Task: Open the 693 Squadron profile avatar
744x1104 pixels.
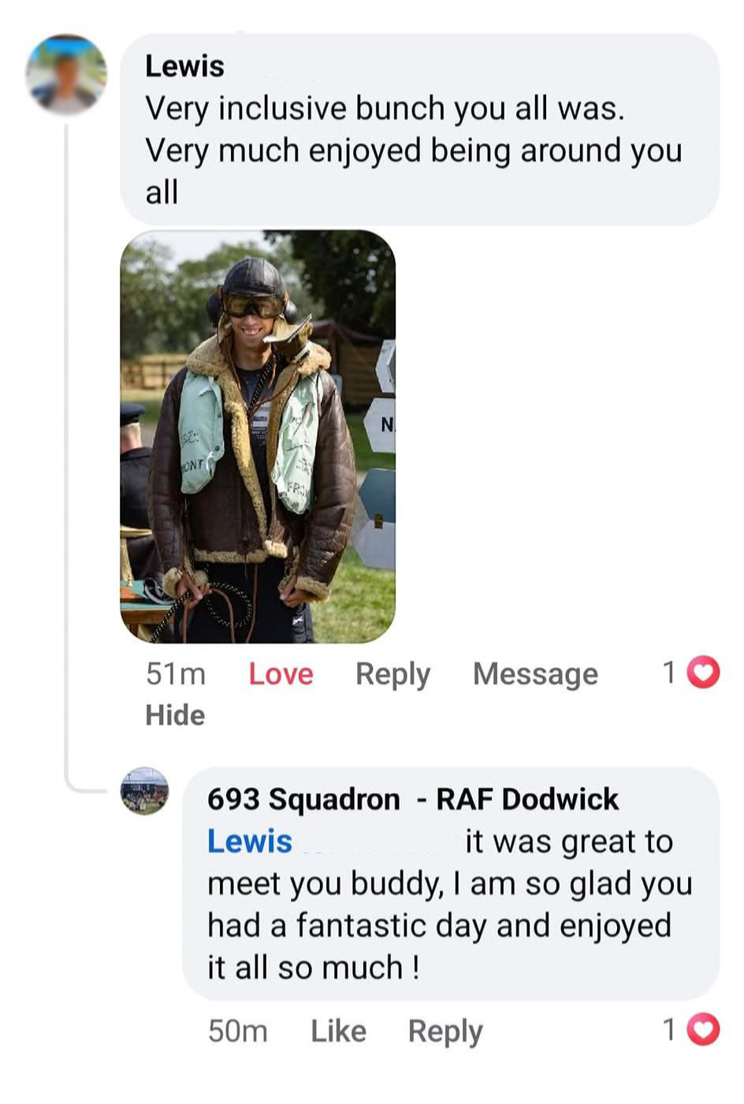Action: [x=144, y=791]
